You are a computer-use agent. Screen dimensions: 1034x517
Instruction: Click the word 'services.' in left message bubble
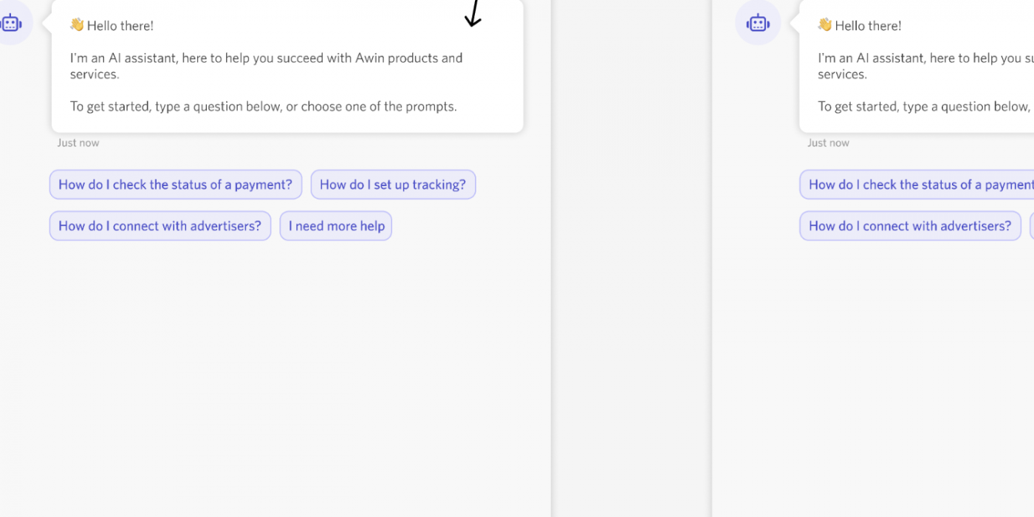tap(94, 75)
